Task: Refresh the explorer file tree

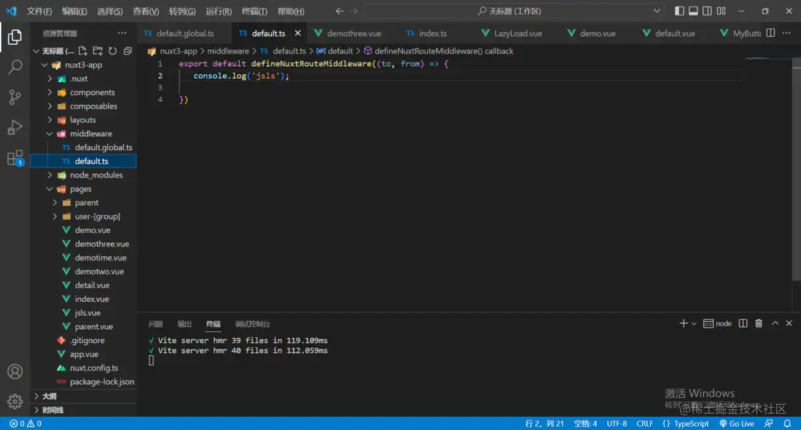Action: [113, 51]
